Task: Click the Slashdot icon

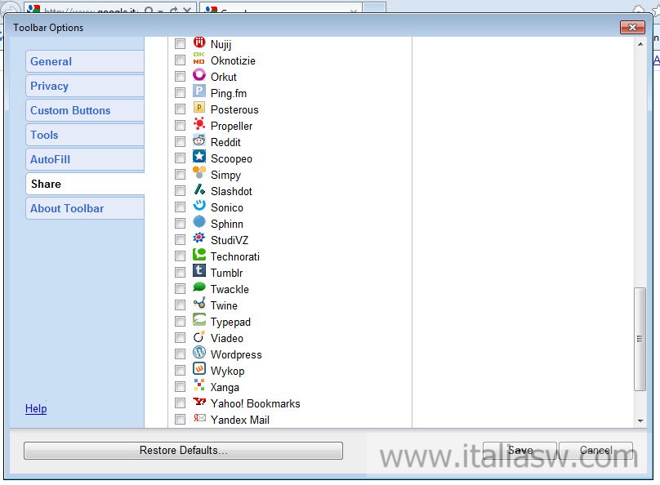Action: tap(199, 190)
